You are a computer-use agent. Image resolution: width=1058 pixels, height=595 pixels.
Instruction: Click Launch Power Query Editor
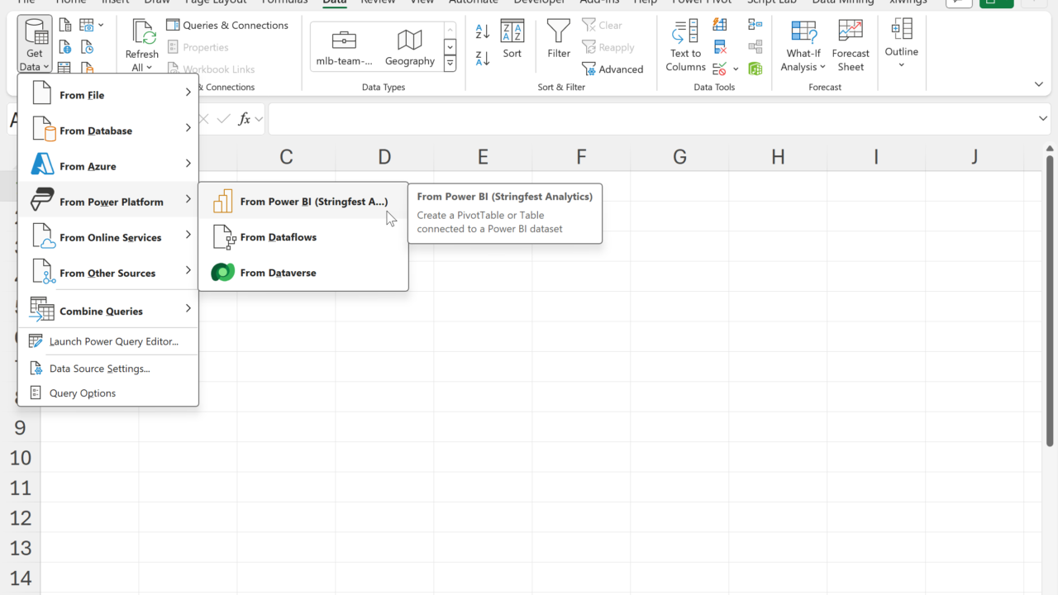tap(113, 341)
